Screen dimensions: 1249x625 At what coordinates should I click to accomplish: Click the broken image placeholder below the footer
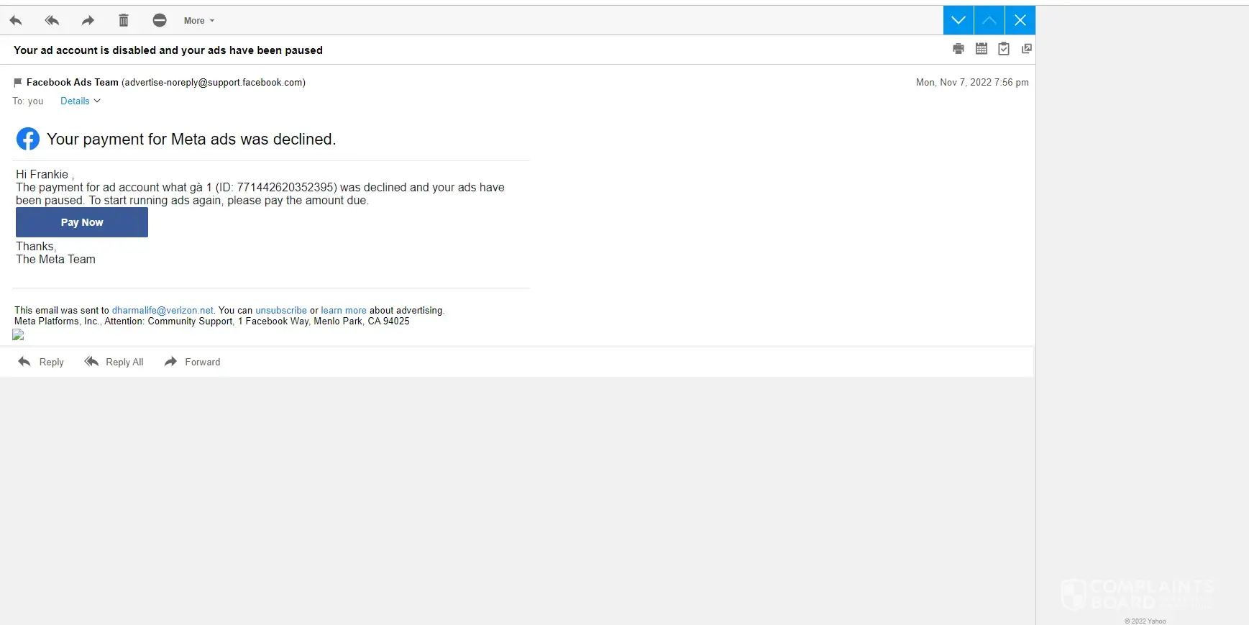coord(18,334)
